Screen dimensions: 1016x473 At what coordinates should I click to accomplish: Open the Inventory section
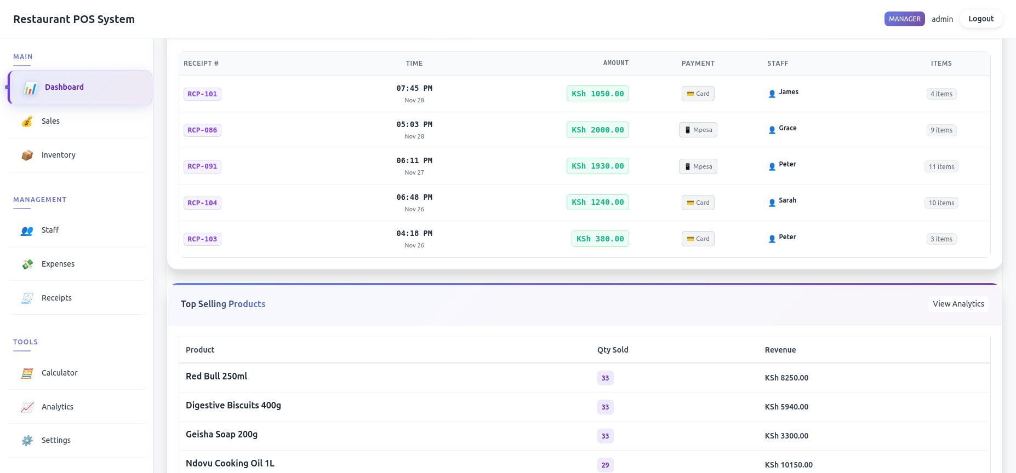77,155
